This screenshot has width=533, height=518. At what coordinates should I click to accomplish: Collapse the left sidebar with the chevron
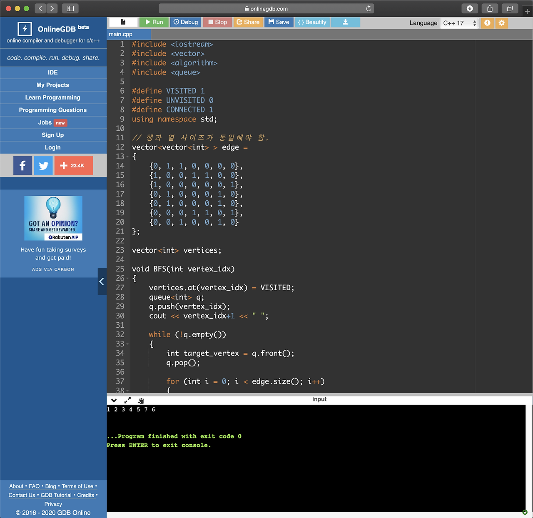pyautogui.click(x=102, y=281)
